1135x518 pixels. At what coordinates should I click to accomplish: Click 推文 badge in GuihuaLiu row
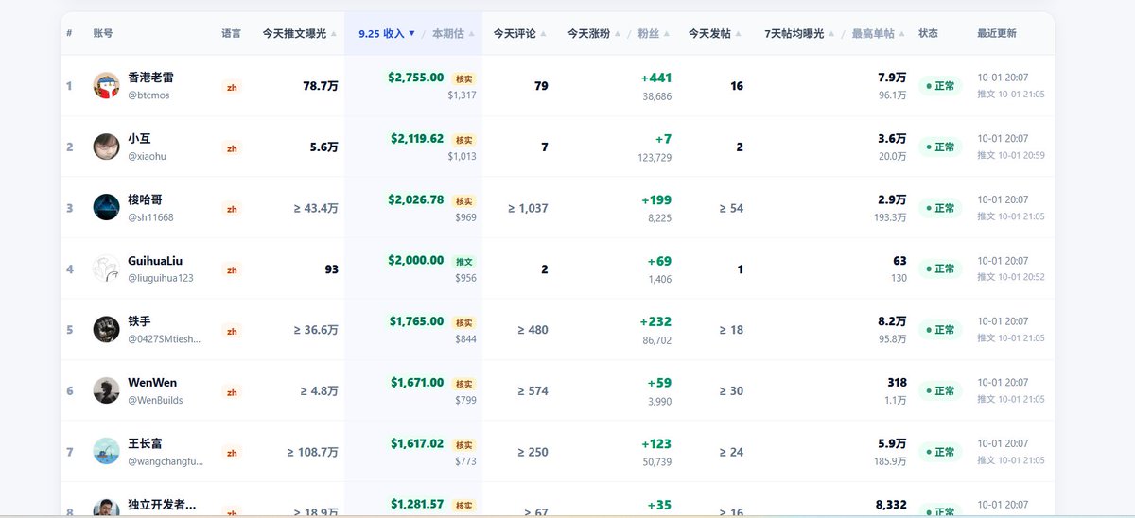(x=463, y=262)
